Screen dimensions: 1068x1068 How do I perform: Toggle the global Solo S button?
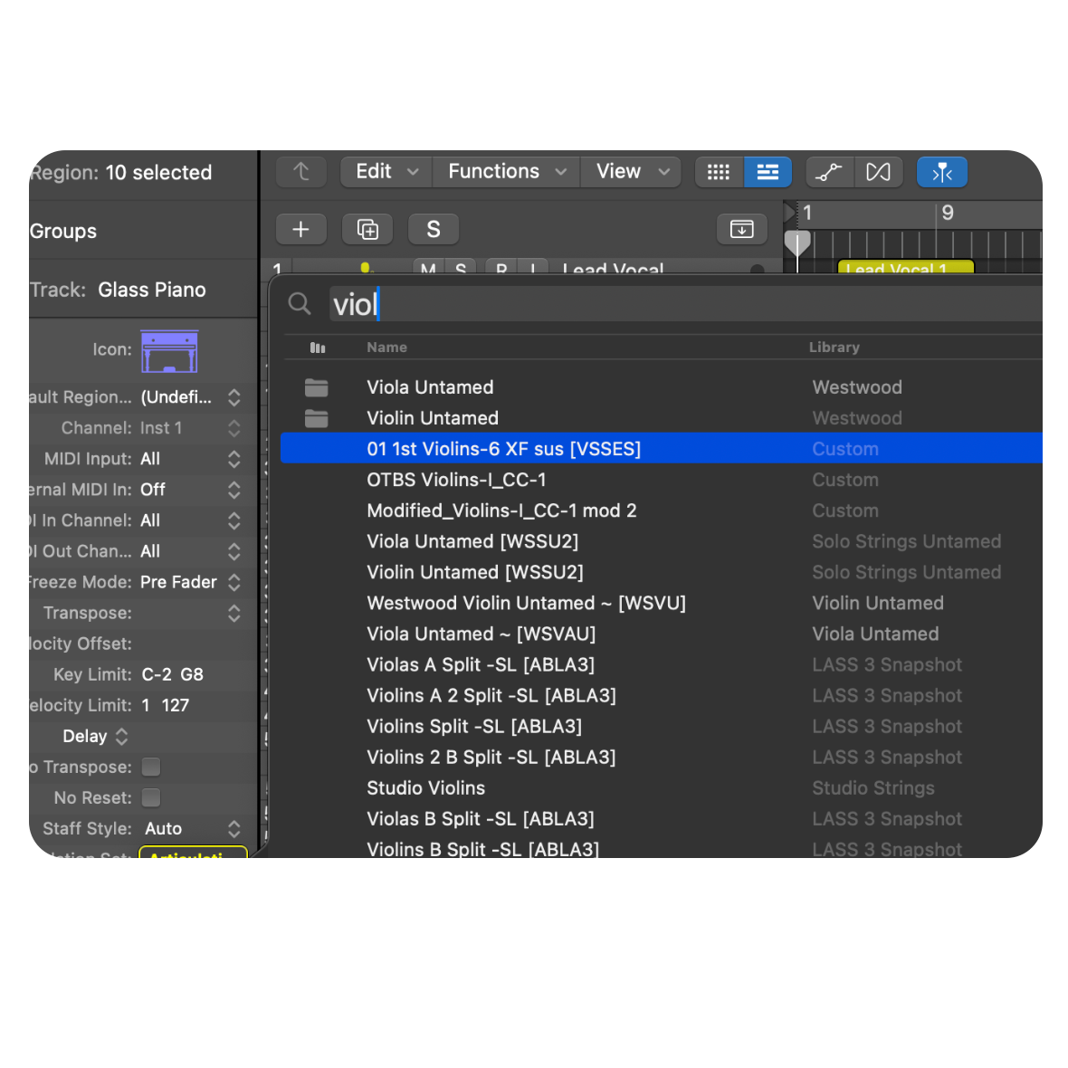[434, 230]
